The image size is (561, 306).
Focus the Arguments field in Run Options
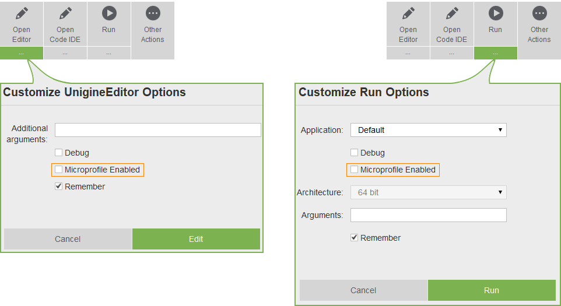point(429,215)
